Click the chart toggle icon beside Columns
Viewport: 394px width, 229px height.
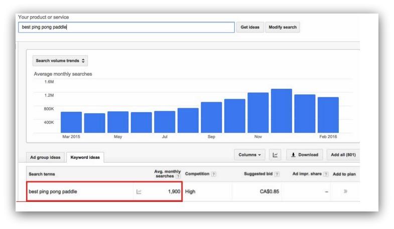point(275,155)
